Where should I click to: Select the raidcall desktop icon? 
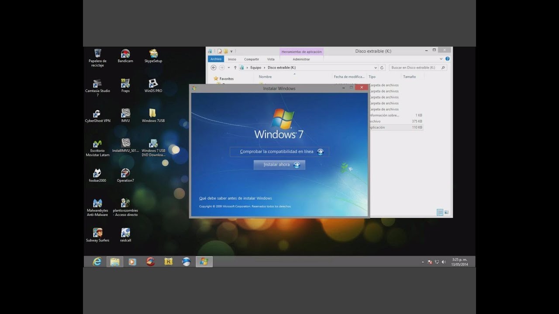[125, 235]
